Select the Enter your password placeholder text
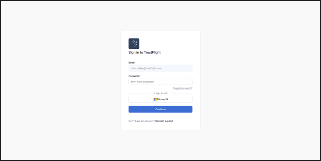 click(142, 82)
